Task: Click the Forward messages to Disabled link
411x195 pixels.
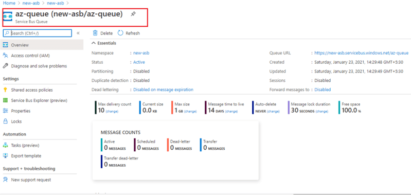Action: [x=323, y=90]
